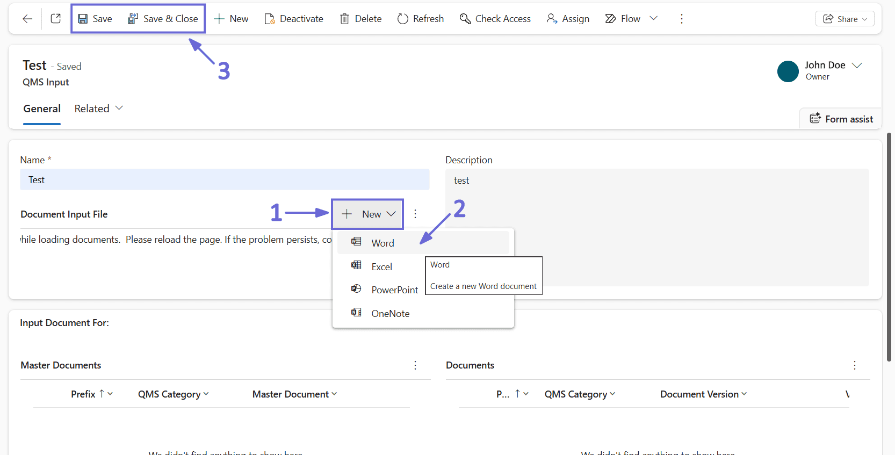Sort Master Documents by Prefix column
895x455 pixels.
pyautogui.click(x=92, y=394)
